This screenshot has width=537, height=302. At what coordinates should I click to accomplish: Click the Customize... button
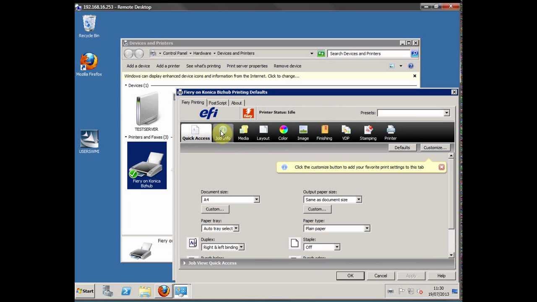point(435,148)
